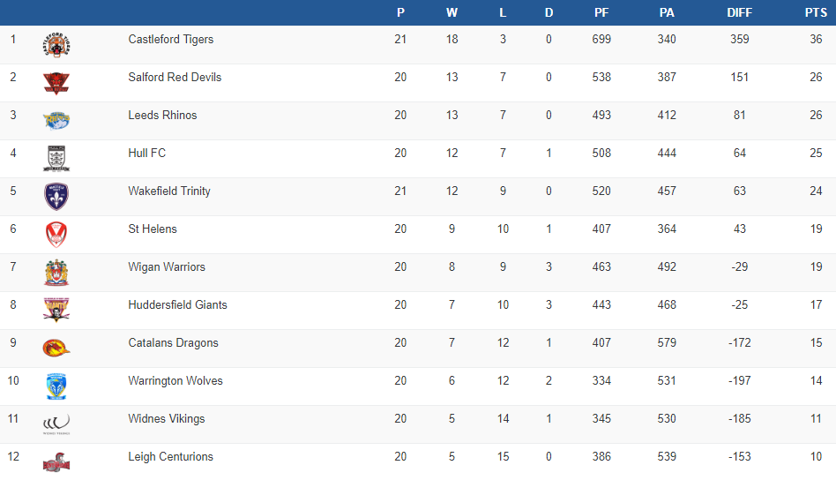Select the Leeds Rhinos logo
836x480 pixels.
pyautogui.click(x=56, y=121)
